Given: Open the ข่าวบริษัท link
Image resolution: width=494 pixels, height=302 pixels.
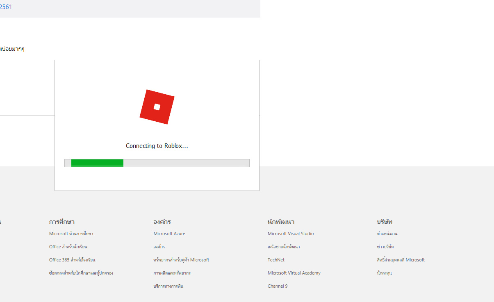Looking at the screenshot, I should click(385, 247).
